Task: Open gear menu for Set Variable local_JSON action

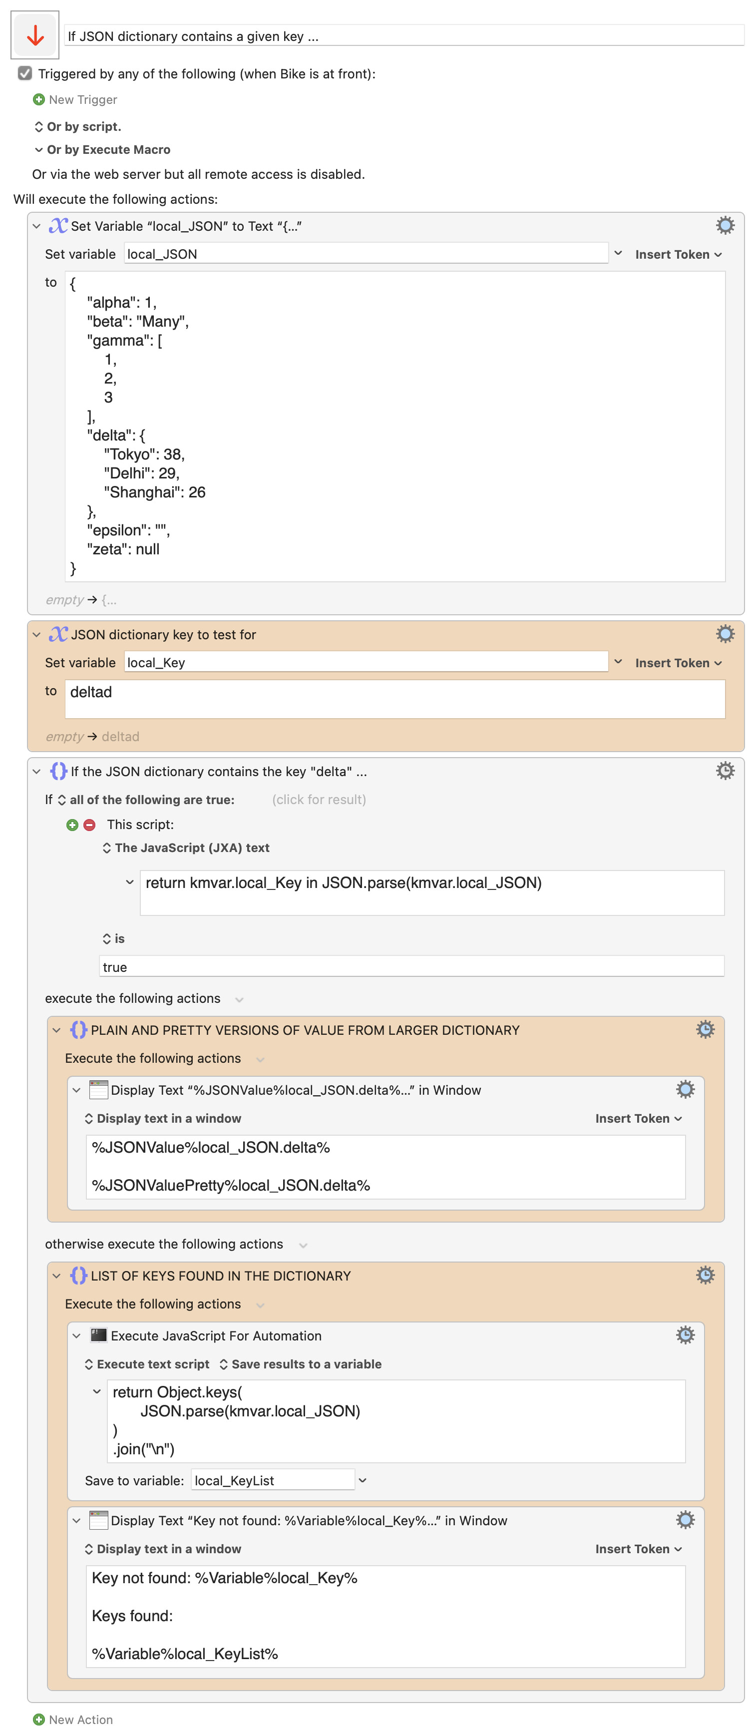Action: (x=725, y=225)
